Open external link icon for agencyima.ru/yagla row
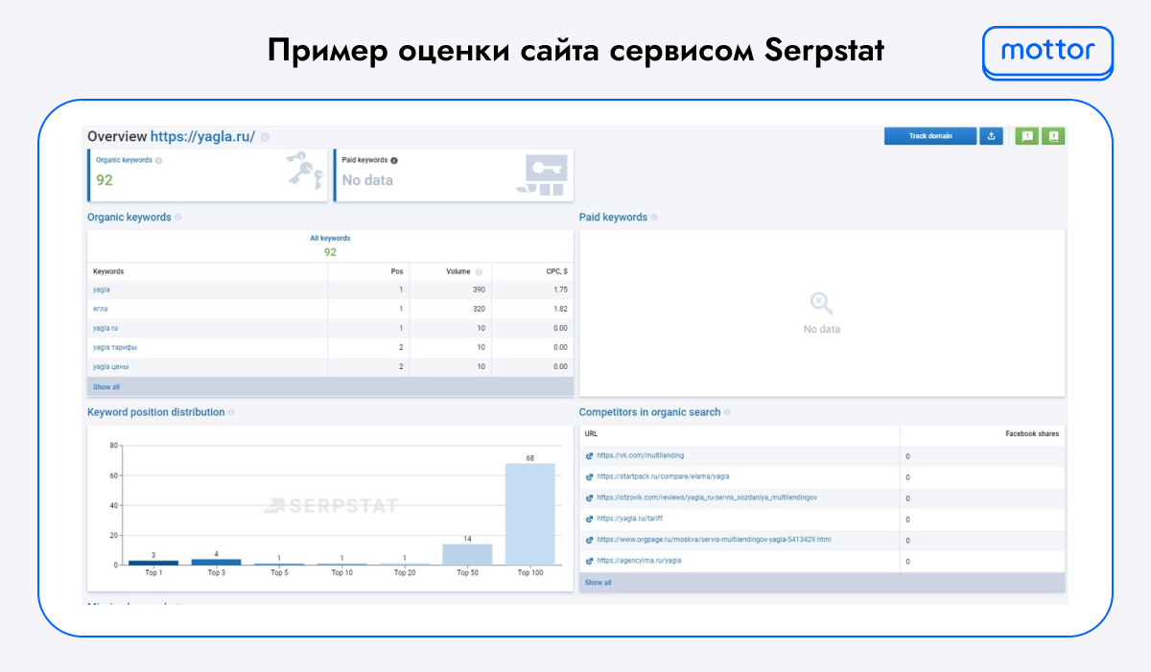 pos(589,561)
